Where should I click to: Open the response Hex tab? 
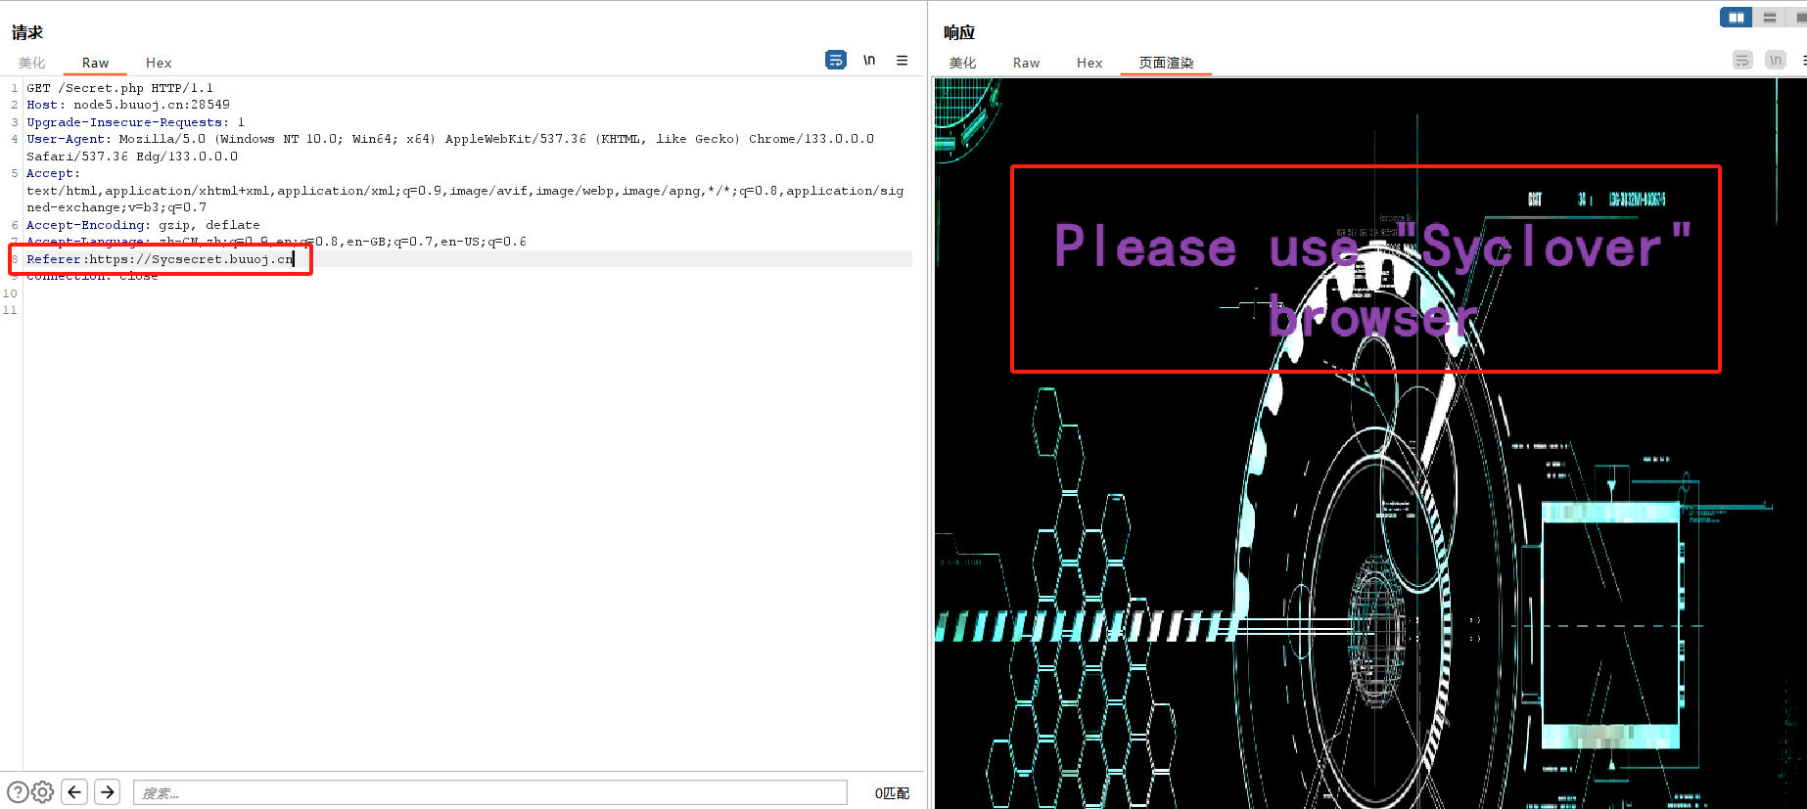click(x=1089, y=63)
